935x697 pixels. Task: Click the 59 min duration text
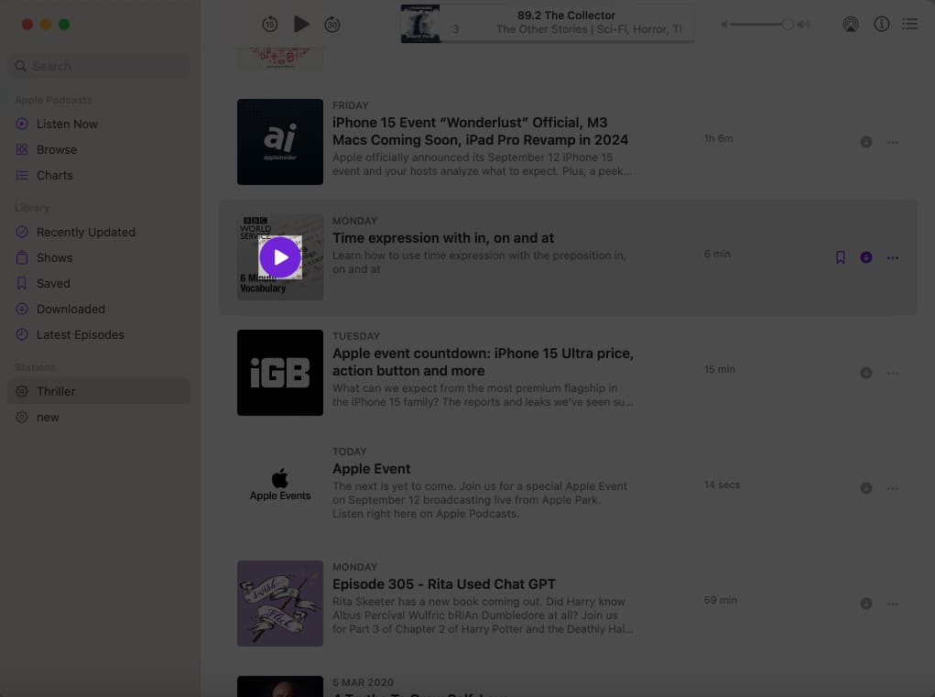tap(721, 600)
